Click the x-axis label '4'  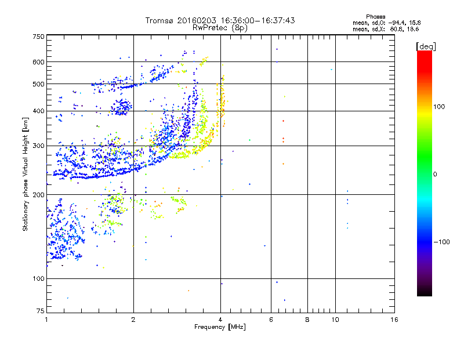220,320
